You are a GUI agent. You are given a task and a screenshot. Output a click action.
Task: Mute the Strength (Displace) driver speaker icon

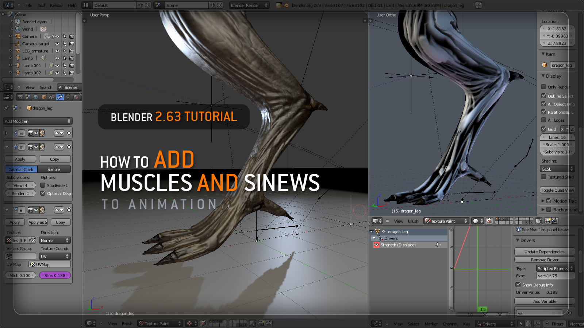click(438, 245)
